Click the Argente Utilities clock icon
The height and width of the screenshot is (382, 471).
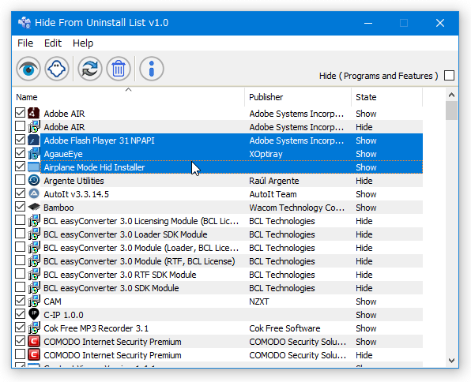(34, 181)
